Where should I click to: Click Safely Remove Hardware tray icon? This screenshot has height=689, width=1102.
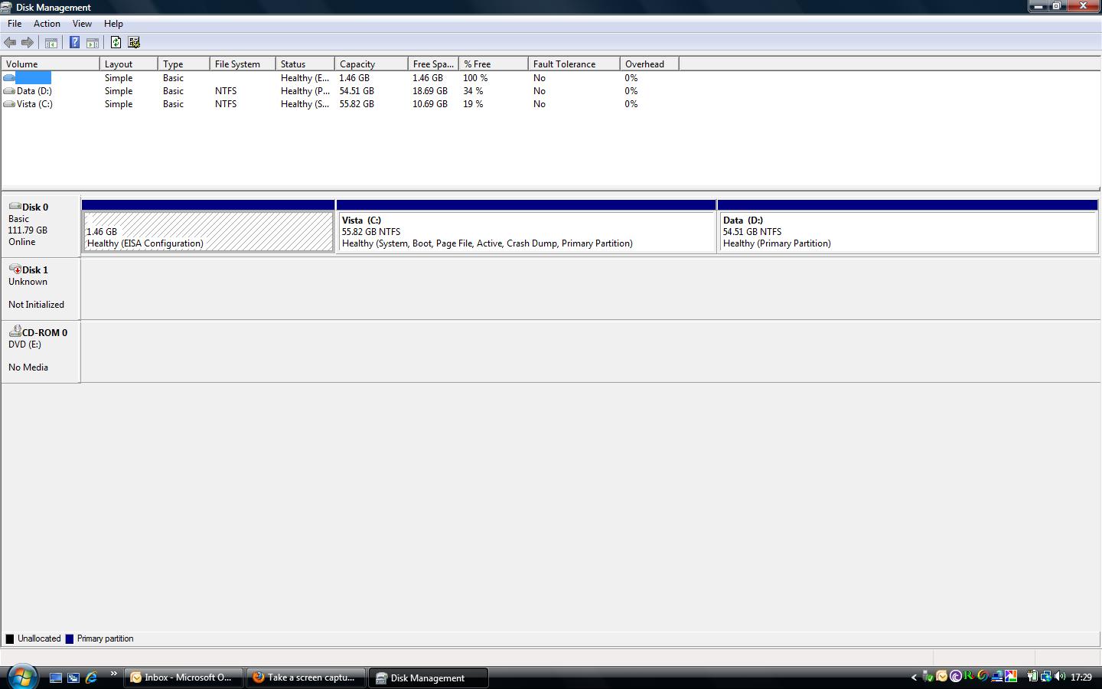coord(928,676)
